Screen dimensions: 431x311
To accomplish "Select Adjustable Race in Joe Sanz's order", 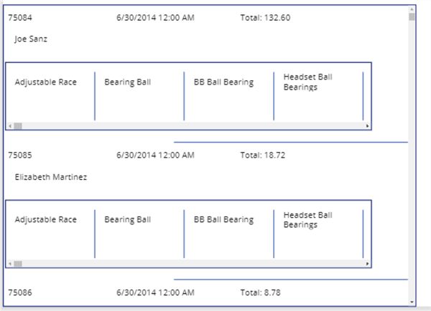I will [x=45, y=82].
